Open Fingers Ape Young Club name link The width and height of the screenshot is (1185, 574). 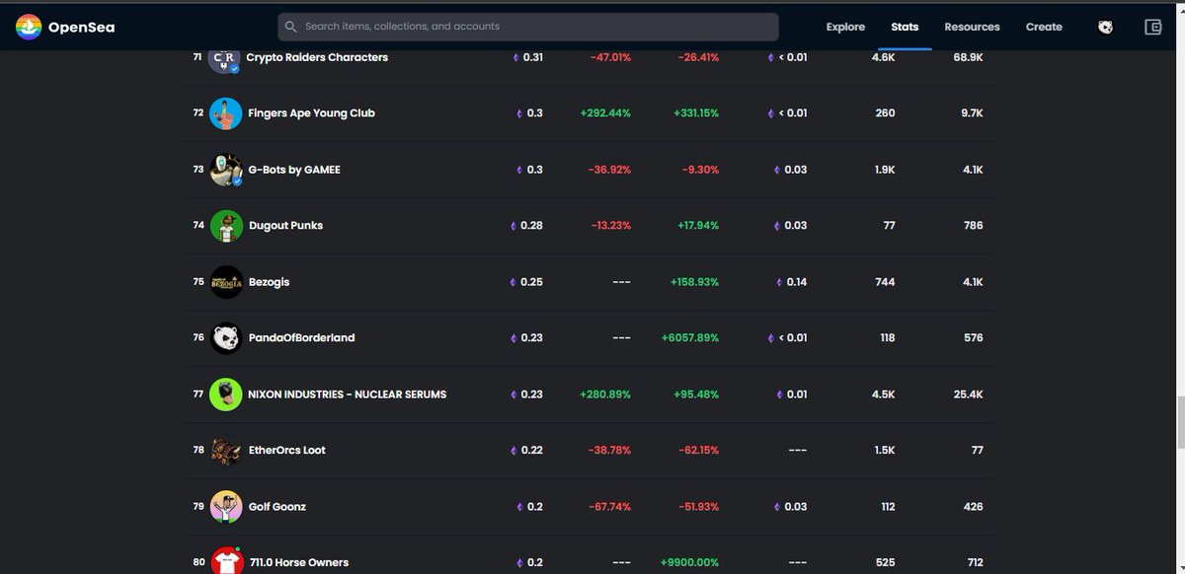pyautogui.click(x=312, y=113)
